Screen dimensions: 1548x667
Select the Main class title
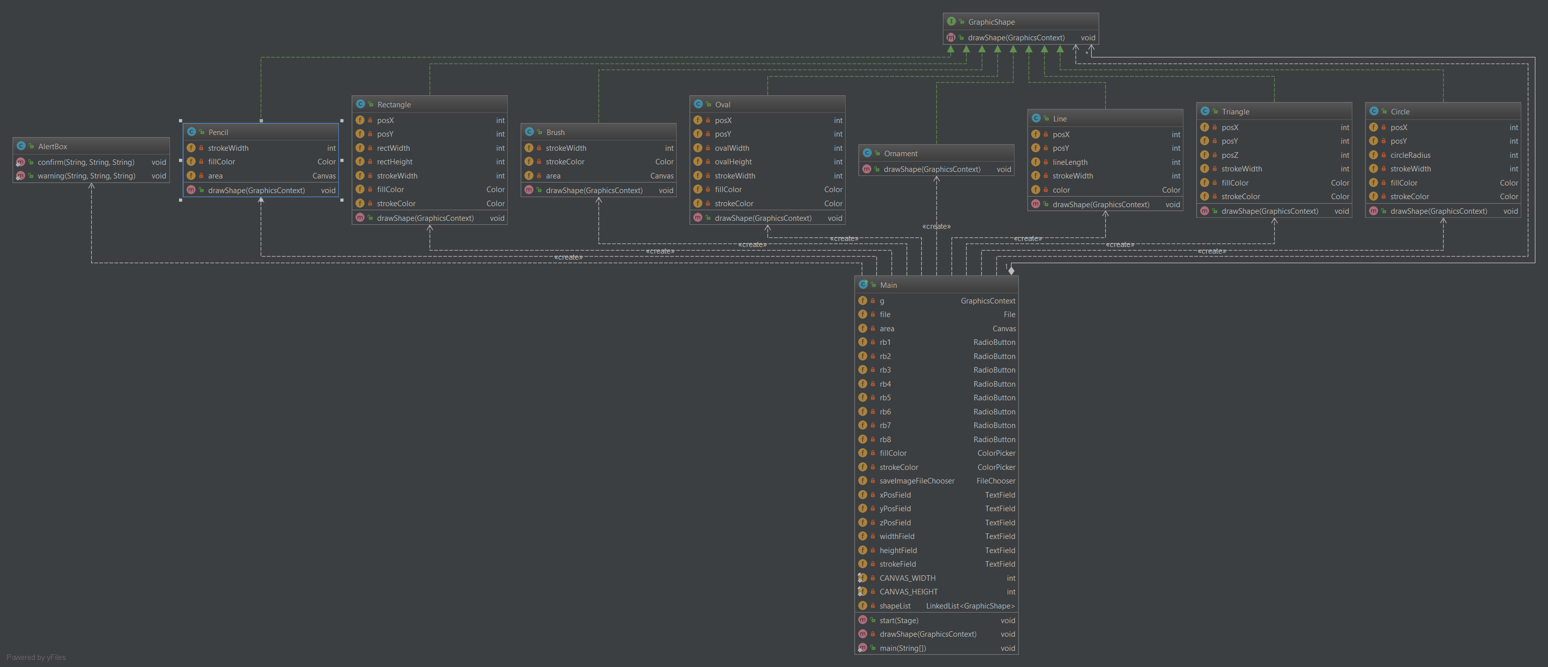888,285
